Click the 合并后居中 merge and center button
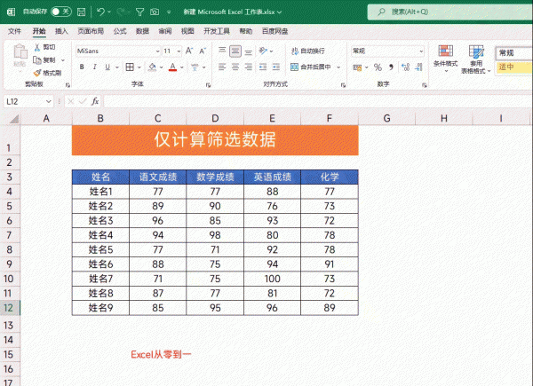 pos(311,67)
